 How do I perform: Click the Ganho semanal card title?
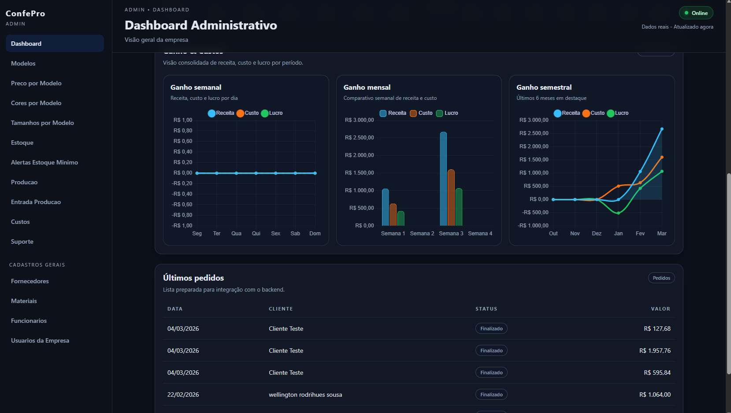point(196,88)
